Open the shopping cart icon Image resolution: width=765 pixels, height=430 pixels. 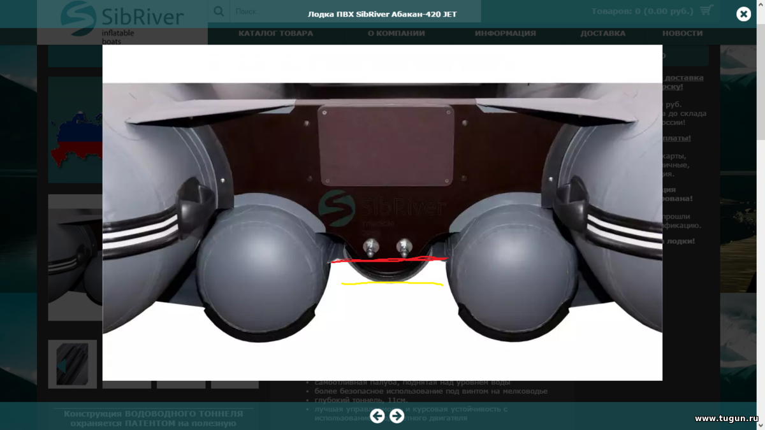click(x=706, y=11)
